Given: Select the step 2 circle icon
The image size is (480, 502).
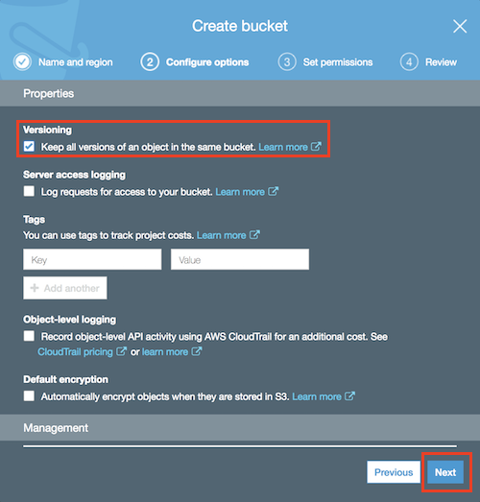Looking at the screenshot, I should [x=150, y=61].
